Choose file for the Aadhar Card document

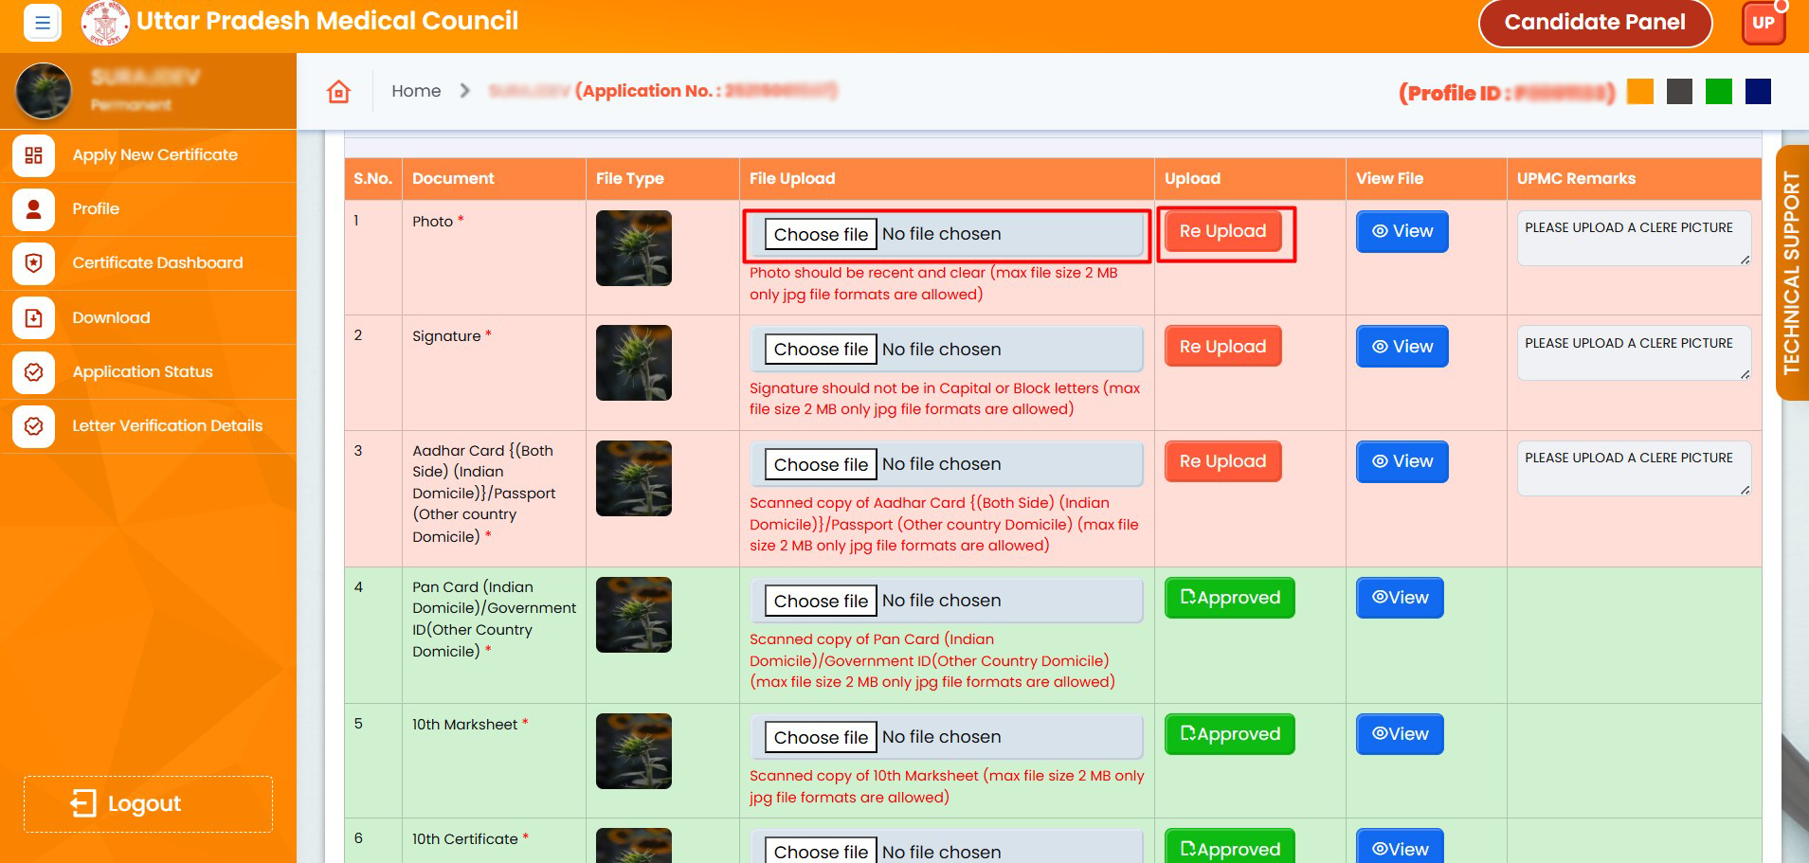pyautogui.click(x=821, y=464)
